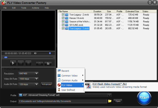Click the Recent menu icon
Viewport: 158px width, 108px height.
(59, 71)
